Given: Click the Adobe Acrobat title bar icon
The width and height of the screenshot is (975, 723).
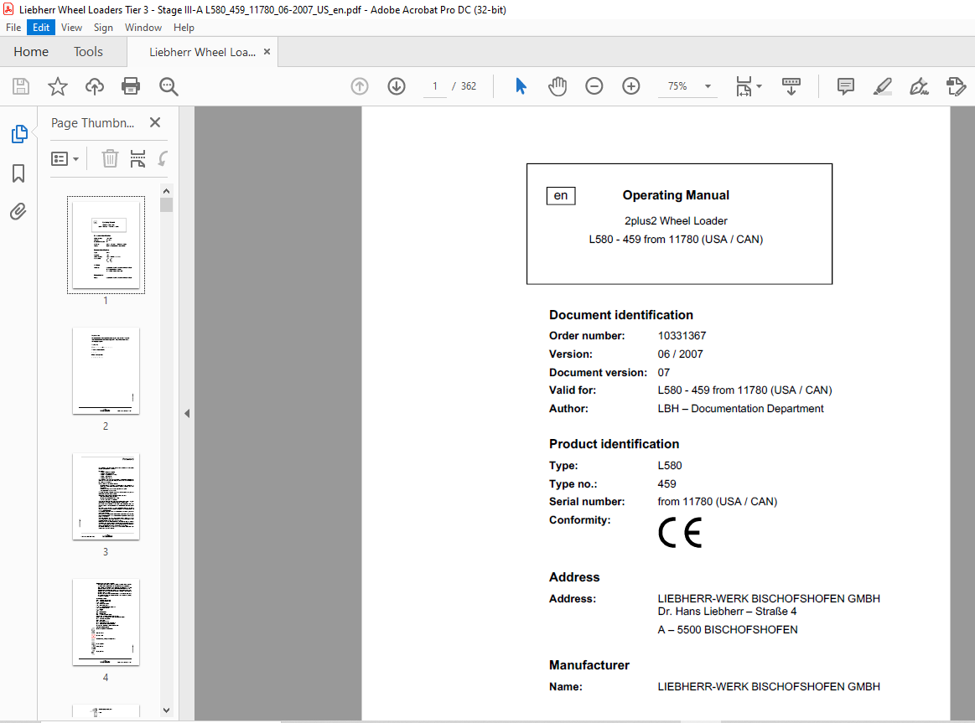Looking at the screenshot, I should [x=8, y=9].
